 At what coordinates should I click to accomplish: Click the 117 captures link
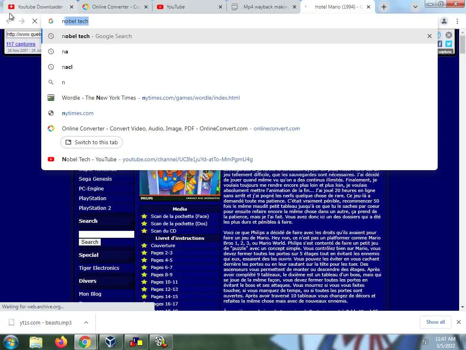tap(21, 44)
